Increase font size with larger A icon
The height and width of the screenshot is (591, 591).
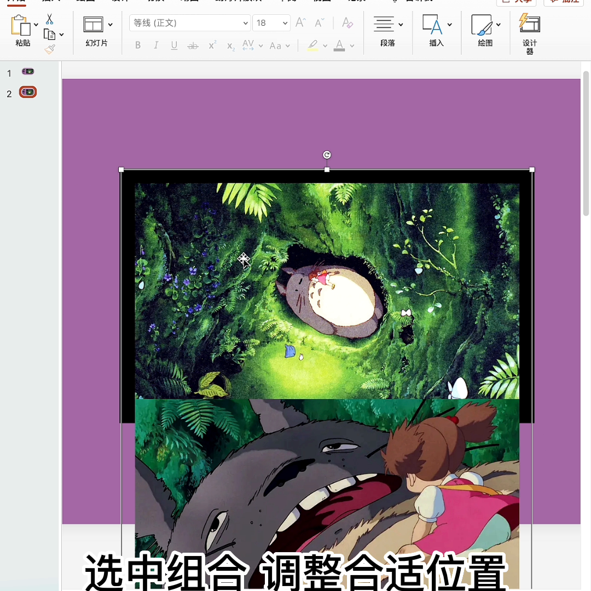point(300,22)
